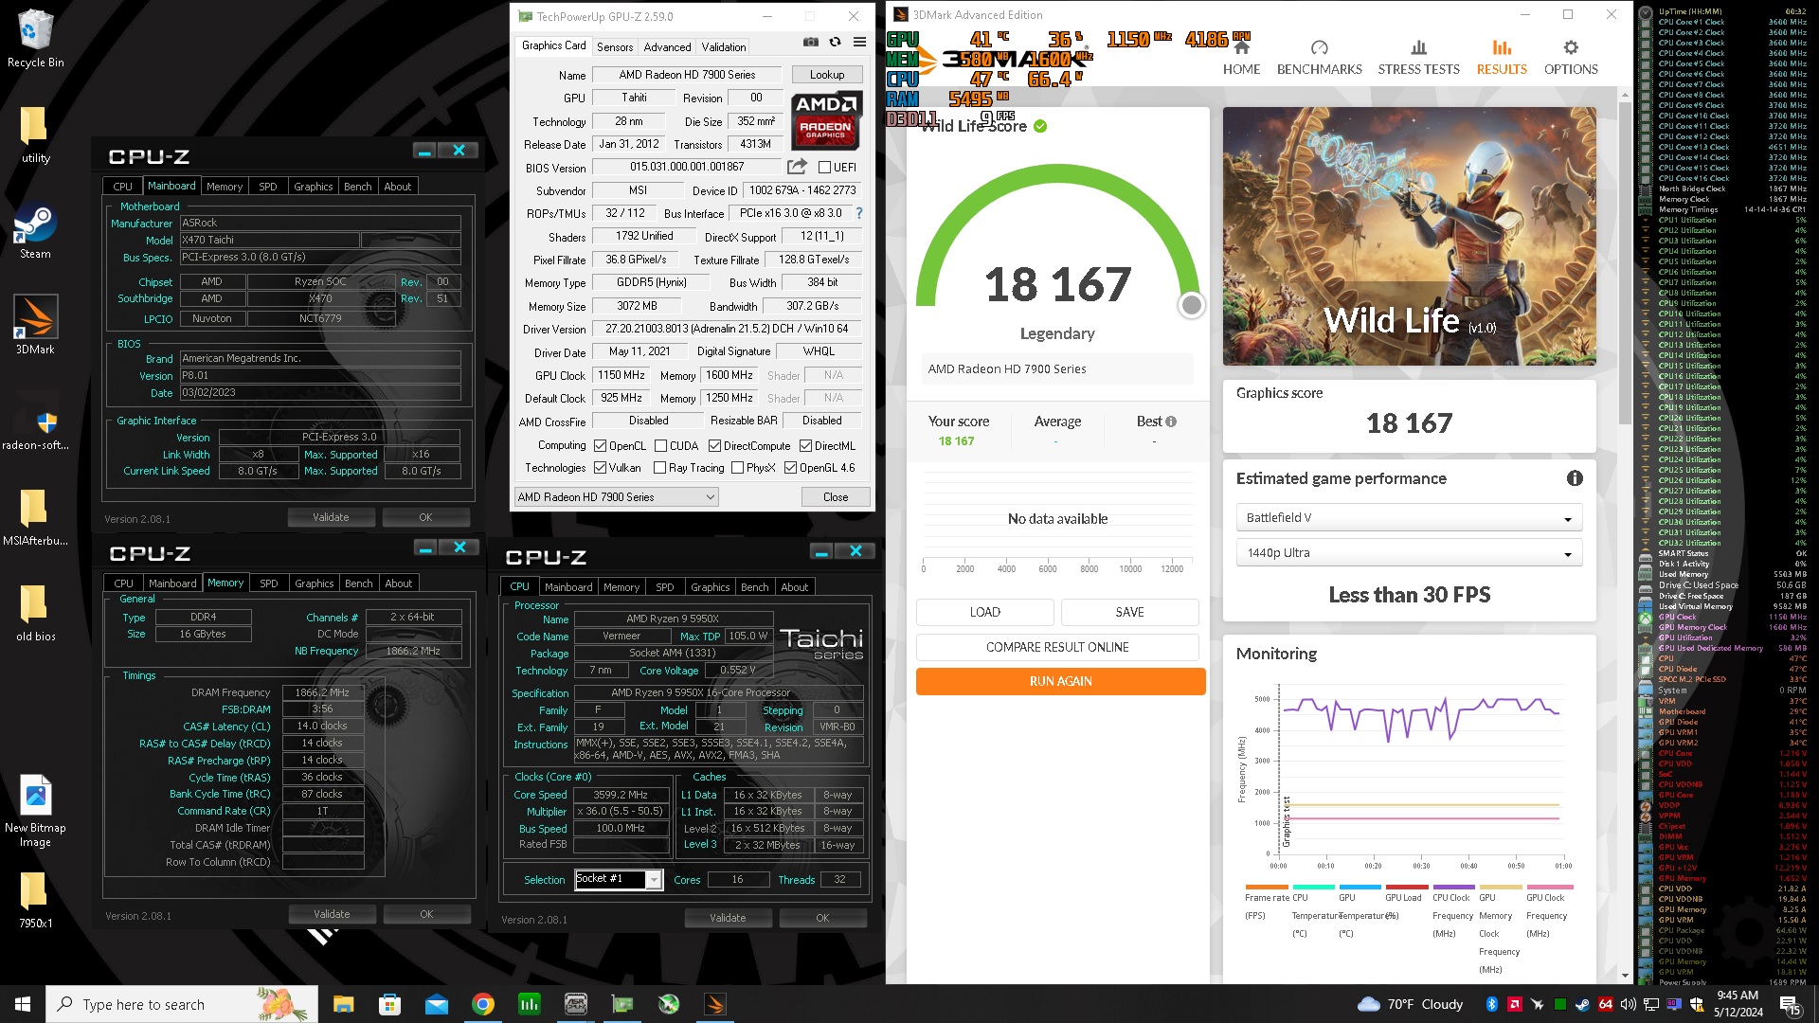This screenshot has height=1023, width=1819.
Task: Click the Estimated game performance info icon
Action: click(1575, 478)
